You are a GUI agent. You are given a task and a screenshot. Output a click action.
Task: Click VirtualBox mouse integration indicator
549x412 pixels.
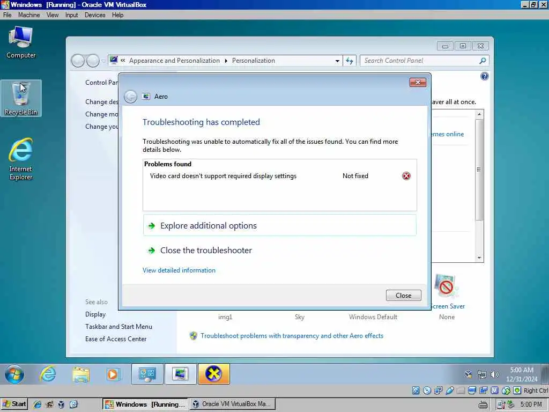506,391
